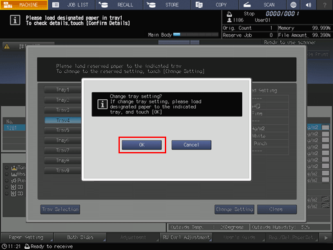
Task: Open the MACHINE tab
Action: pyautogui.click(x=24, y=5)
